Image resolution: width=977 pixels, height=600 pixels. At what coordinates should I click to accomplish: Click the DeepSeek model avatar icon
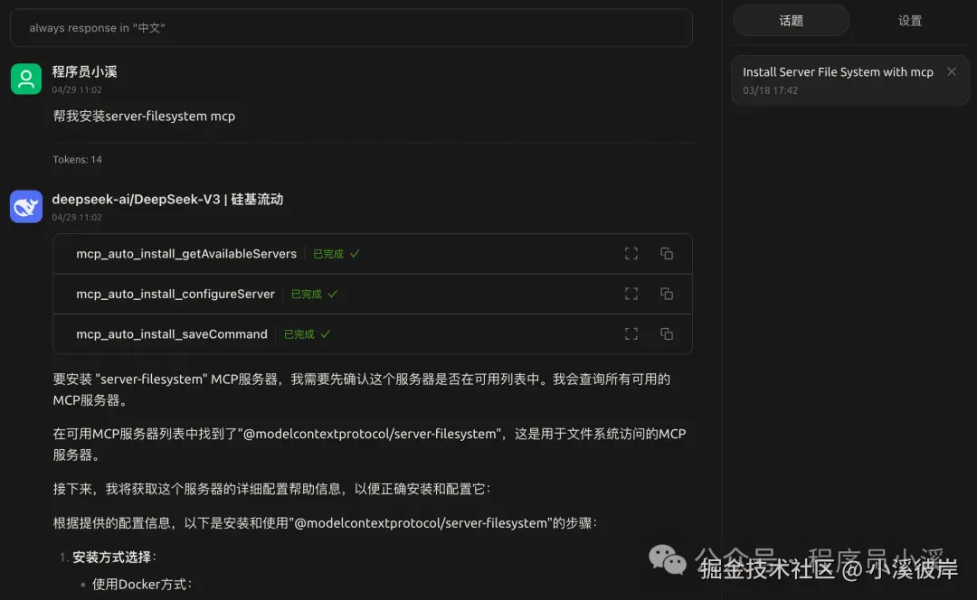coord(26,207)
